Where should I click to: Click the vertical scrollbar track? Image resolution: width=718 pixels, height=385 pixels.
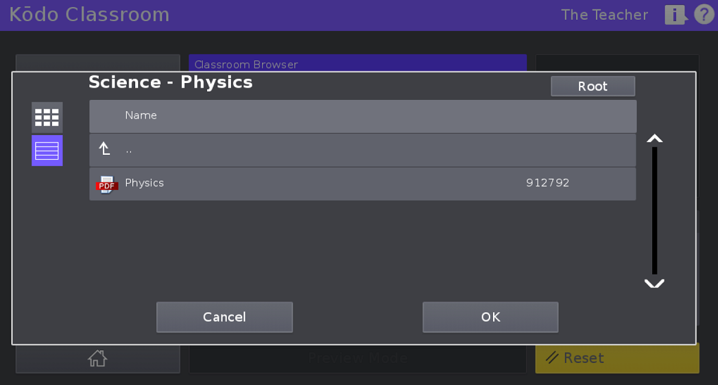point(655,210)
